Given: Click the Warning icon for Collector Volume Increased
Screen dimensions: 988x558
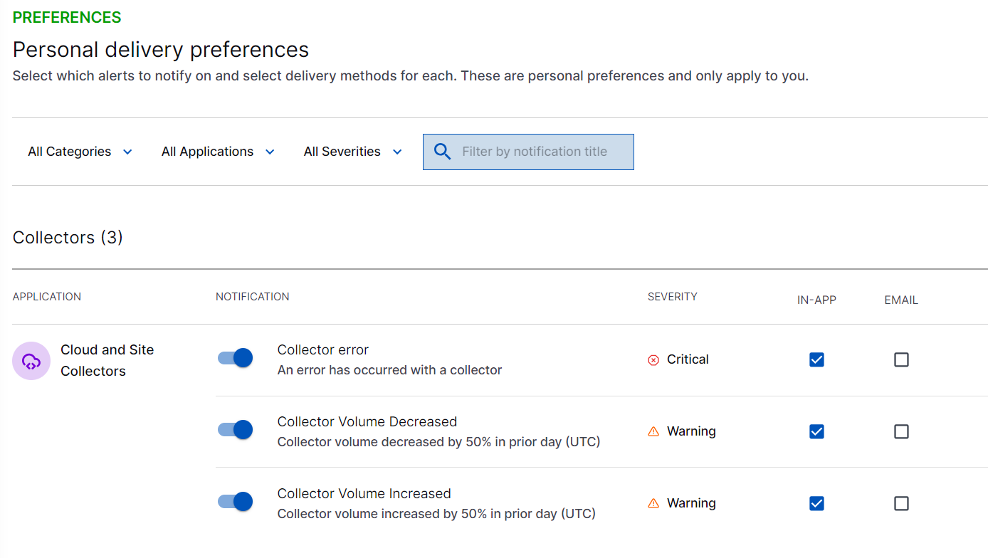Looking at the screenshot, I should coord(653,502).
